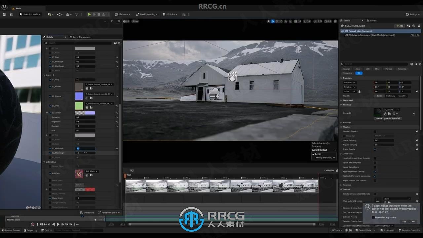Click Yes in the re-open asset editor prompt

coord(404,221)
